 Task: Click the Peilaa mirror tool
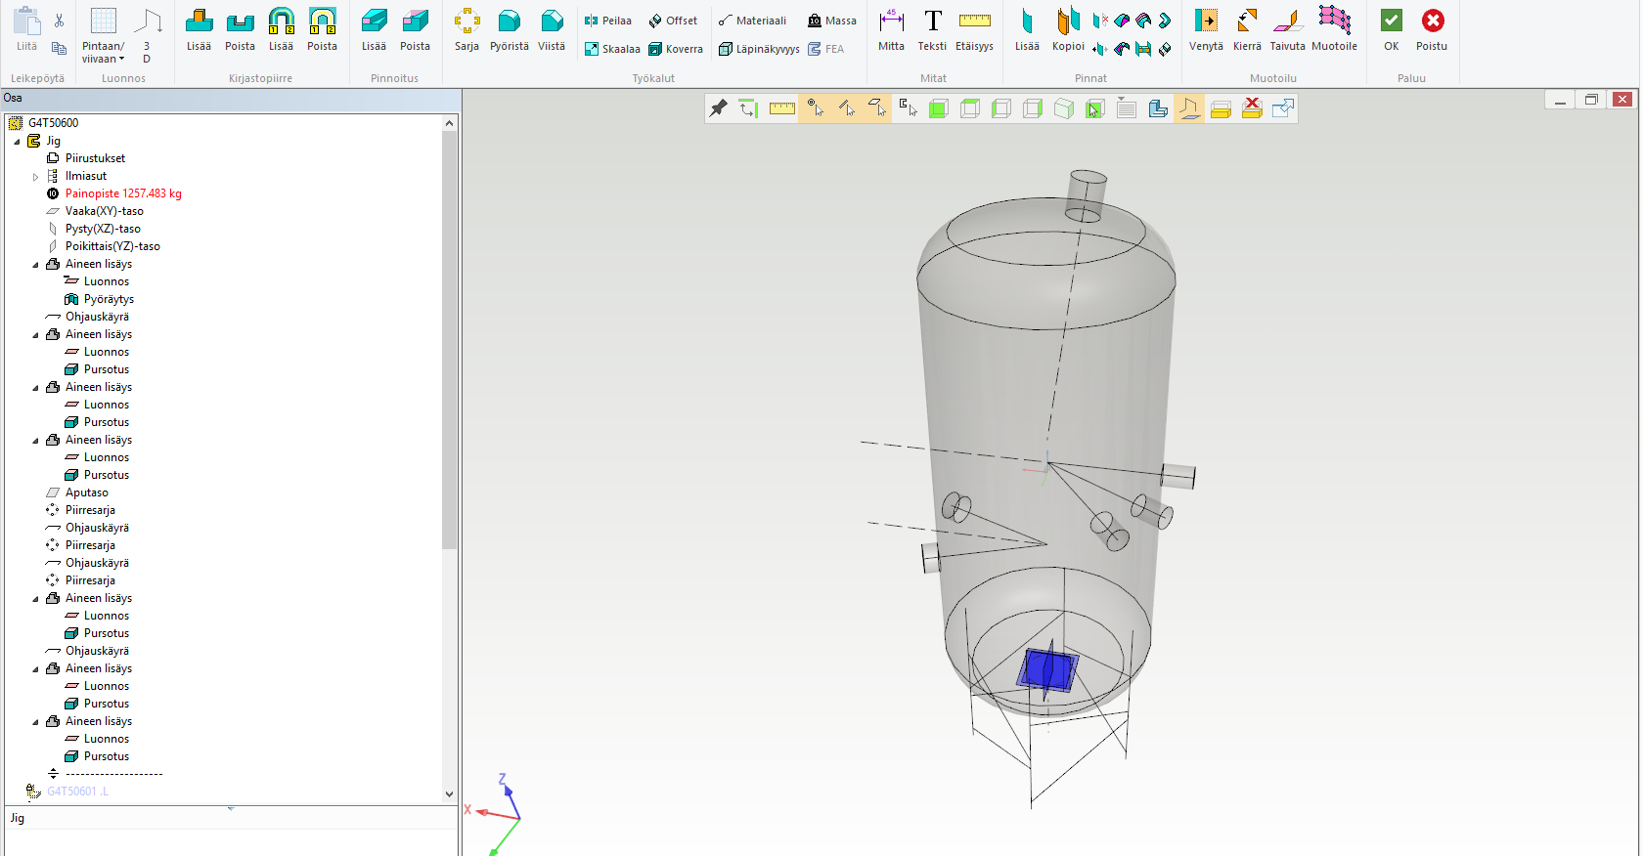[x=607, y=21]
